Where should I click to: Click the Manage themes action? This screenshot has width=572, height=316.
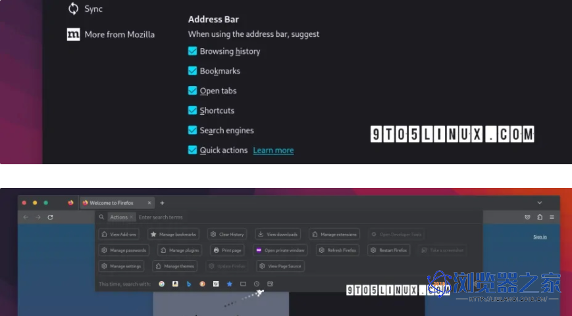click(x=174, y=266)
